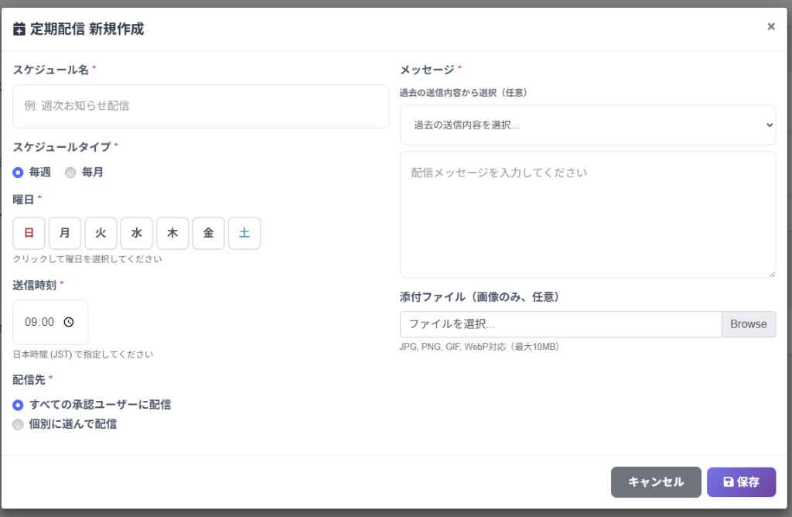
Task: Click the 配信メッセージ textarea
Action: (587, 214)
